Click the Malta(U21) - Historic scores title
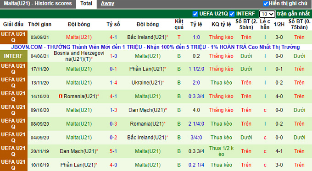312x171 pixels. point(38,3)
